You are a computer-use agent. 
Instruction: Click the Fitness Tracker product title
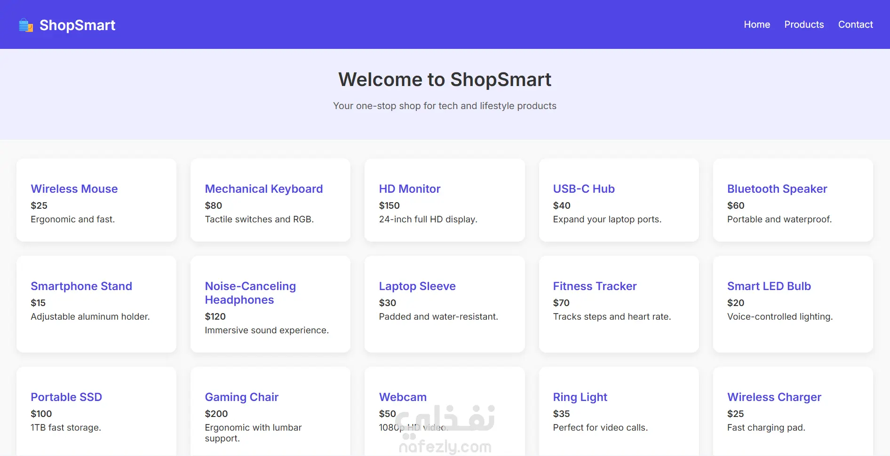click(x=594, y=286)
